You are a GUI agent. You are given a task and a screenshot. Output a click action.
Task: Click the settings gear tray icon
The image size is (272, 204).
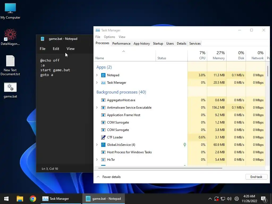(x=237, y=199)
